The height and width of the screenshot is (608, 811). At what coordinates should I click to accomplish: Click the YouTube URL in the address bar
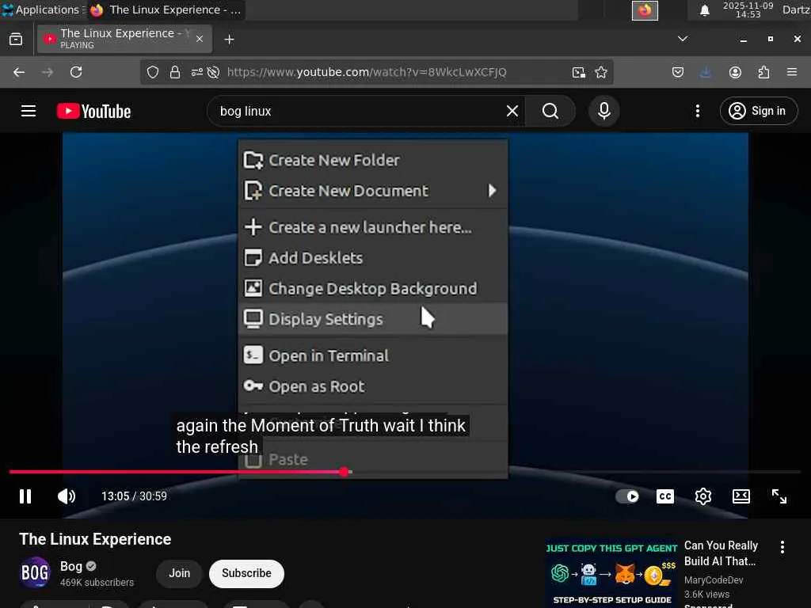(367, 72)
